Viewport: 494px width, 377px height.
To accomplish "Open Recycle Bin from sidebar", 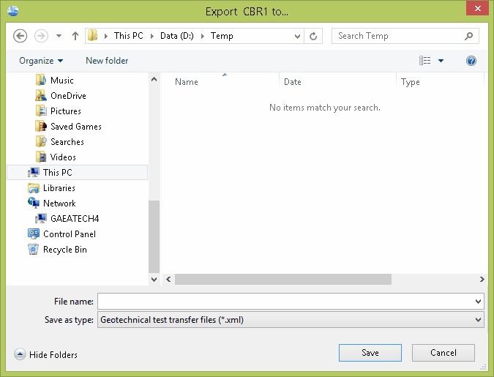I will click(x=64, y=250).
